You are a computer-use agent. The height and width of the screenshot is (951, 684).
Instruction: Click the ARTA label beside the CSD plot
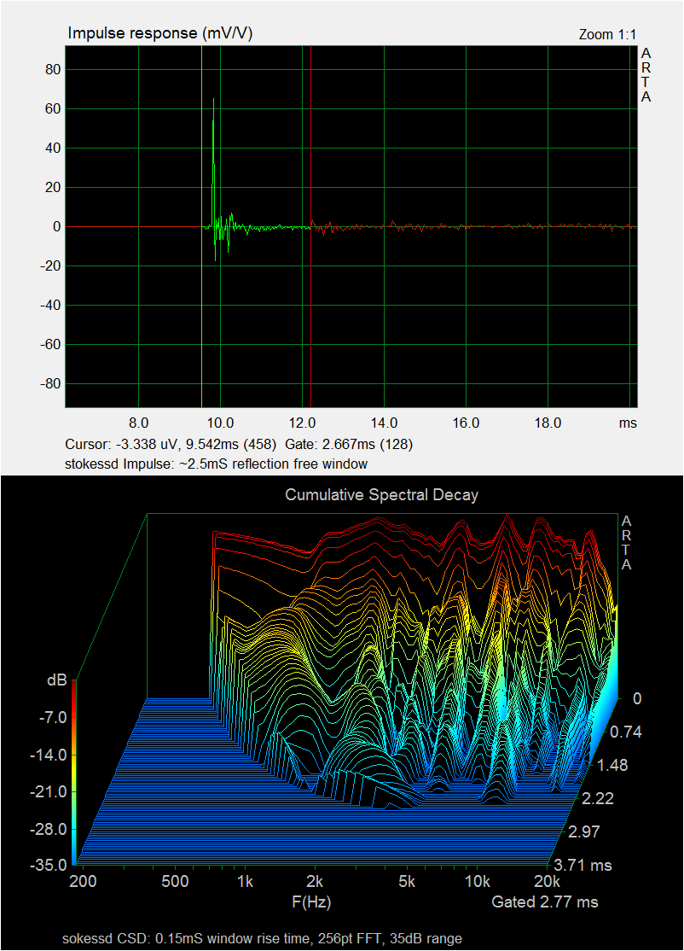[x=626, y=543]
